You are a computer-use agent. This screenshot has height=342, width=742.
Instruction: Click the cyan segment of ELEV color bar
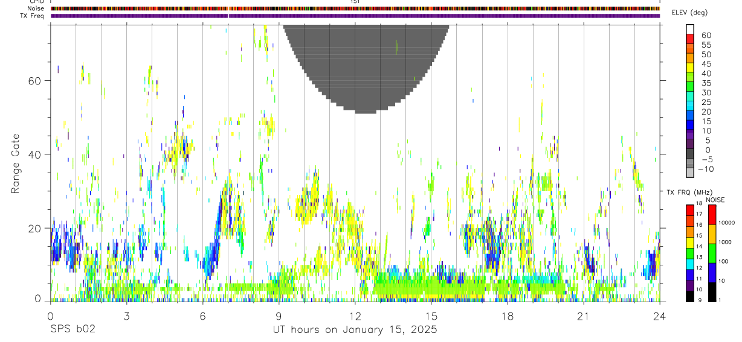click(690, 104)
